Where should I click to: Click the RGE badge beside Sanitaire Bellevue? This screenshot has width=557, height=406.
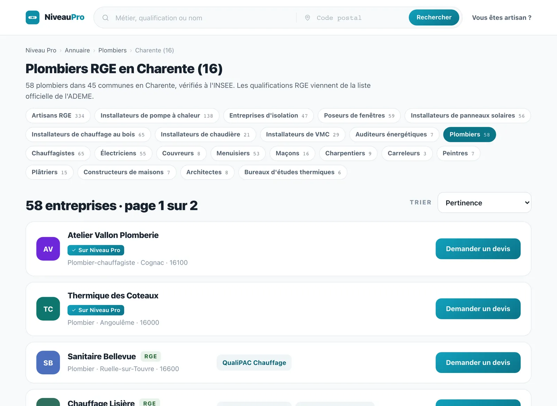coord(150,356)
